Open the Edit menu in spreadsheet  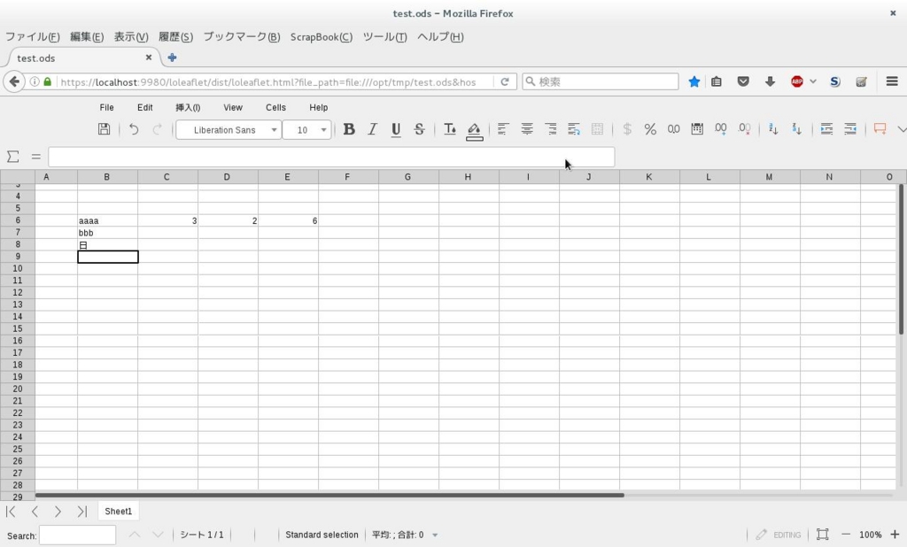(144, 108)
